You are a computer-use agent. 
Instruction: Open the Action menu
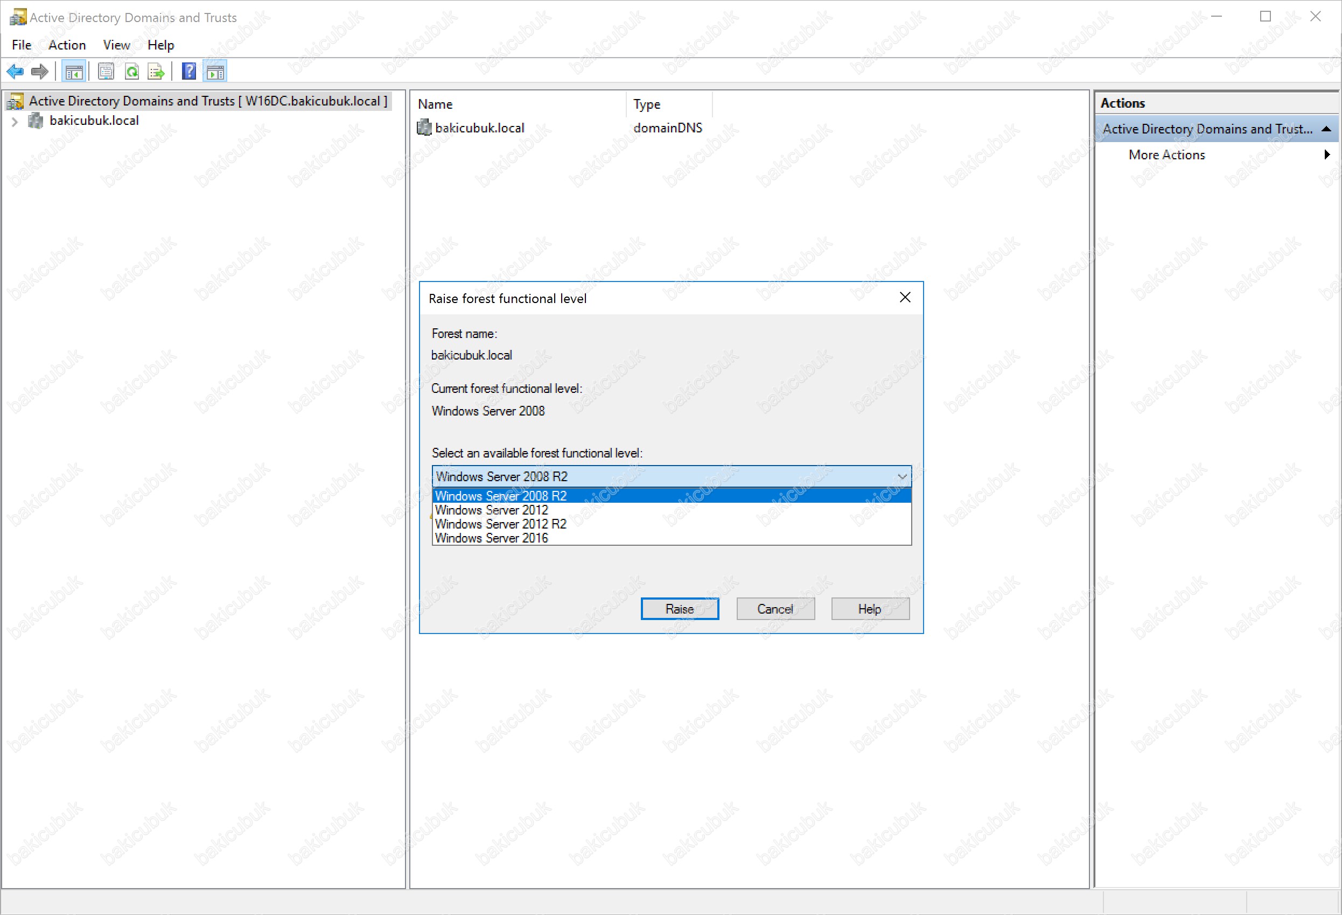click(67, 45)
